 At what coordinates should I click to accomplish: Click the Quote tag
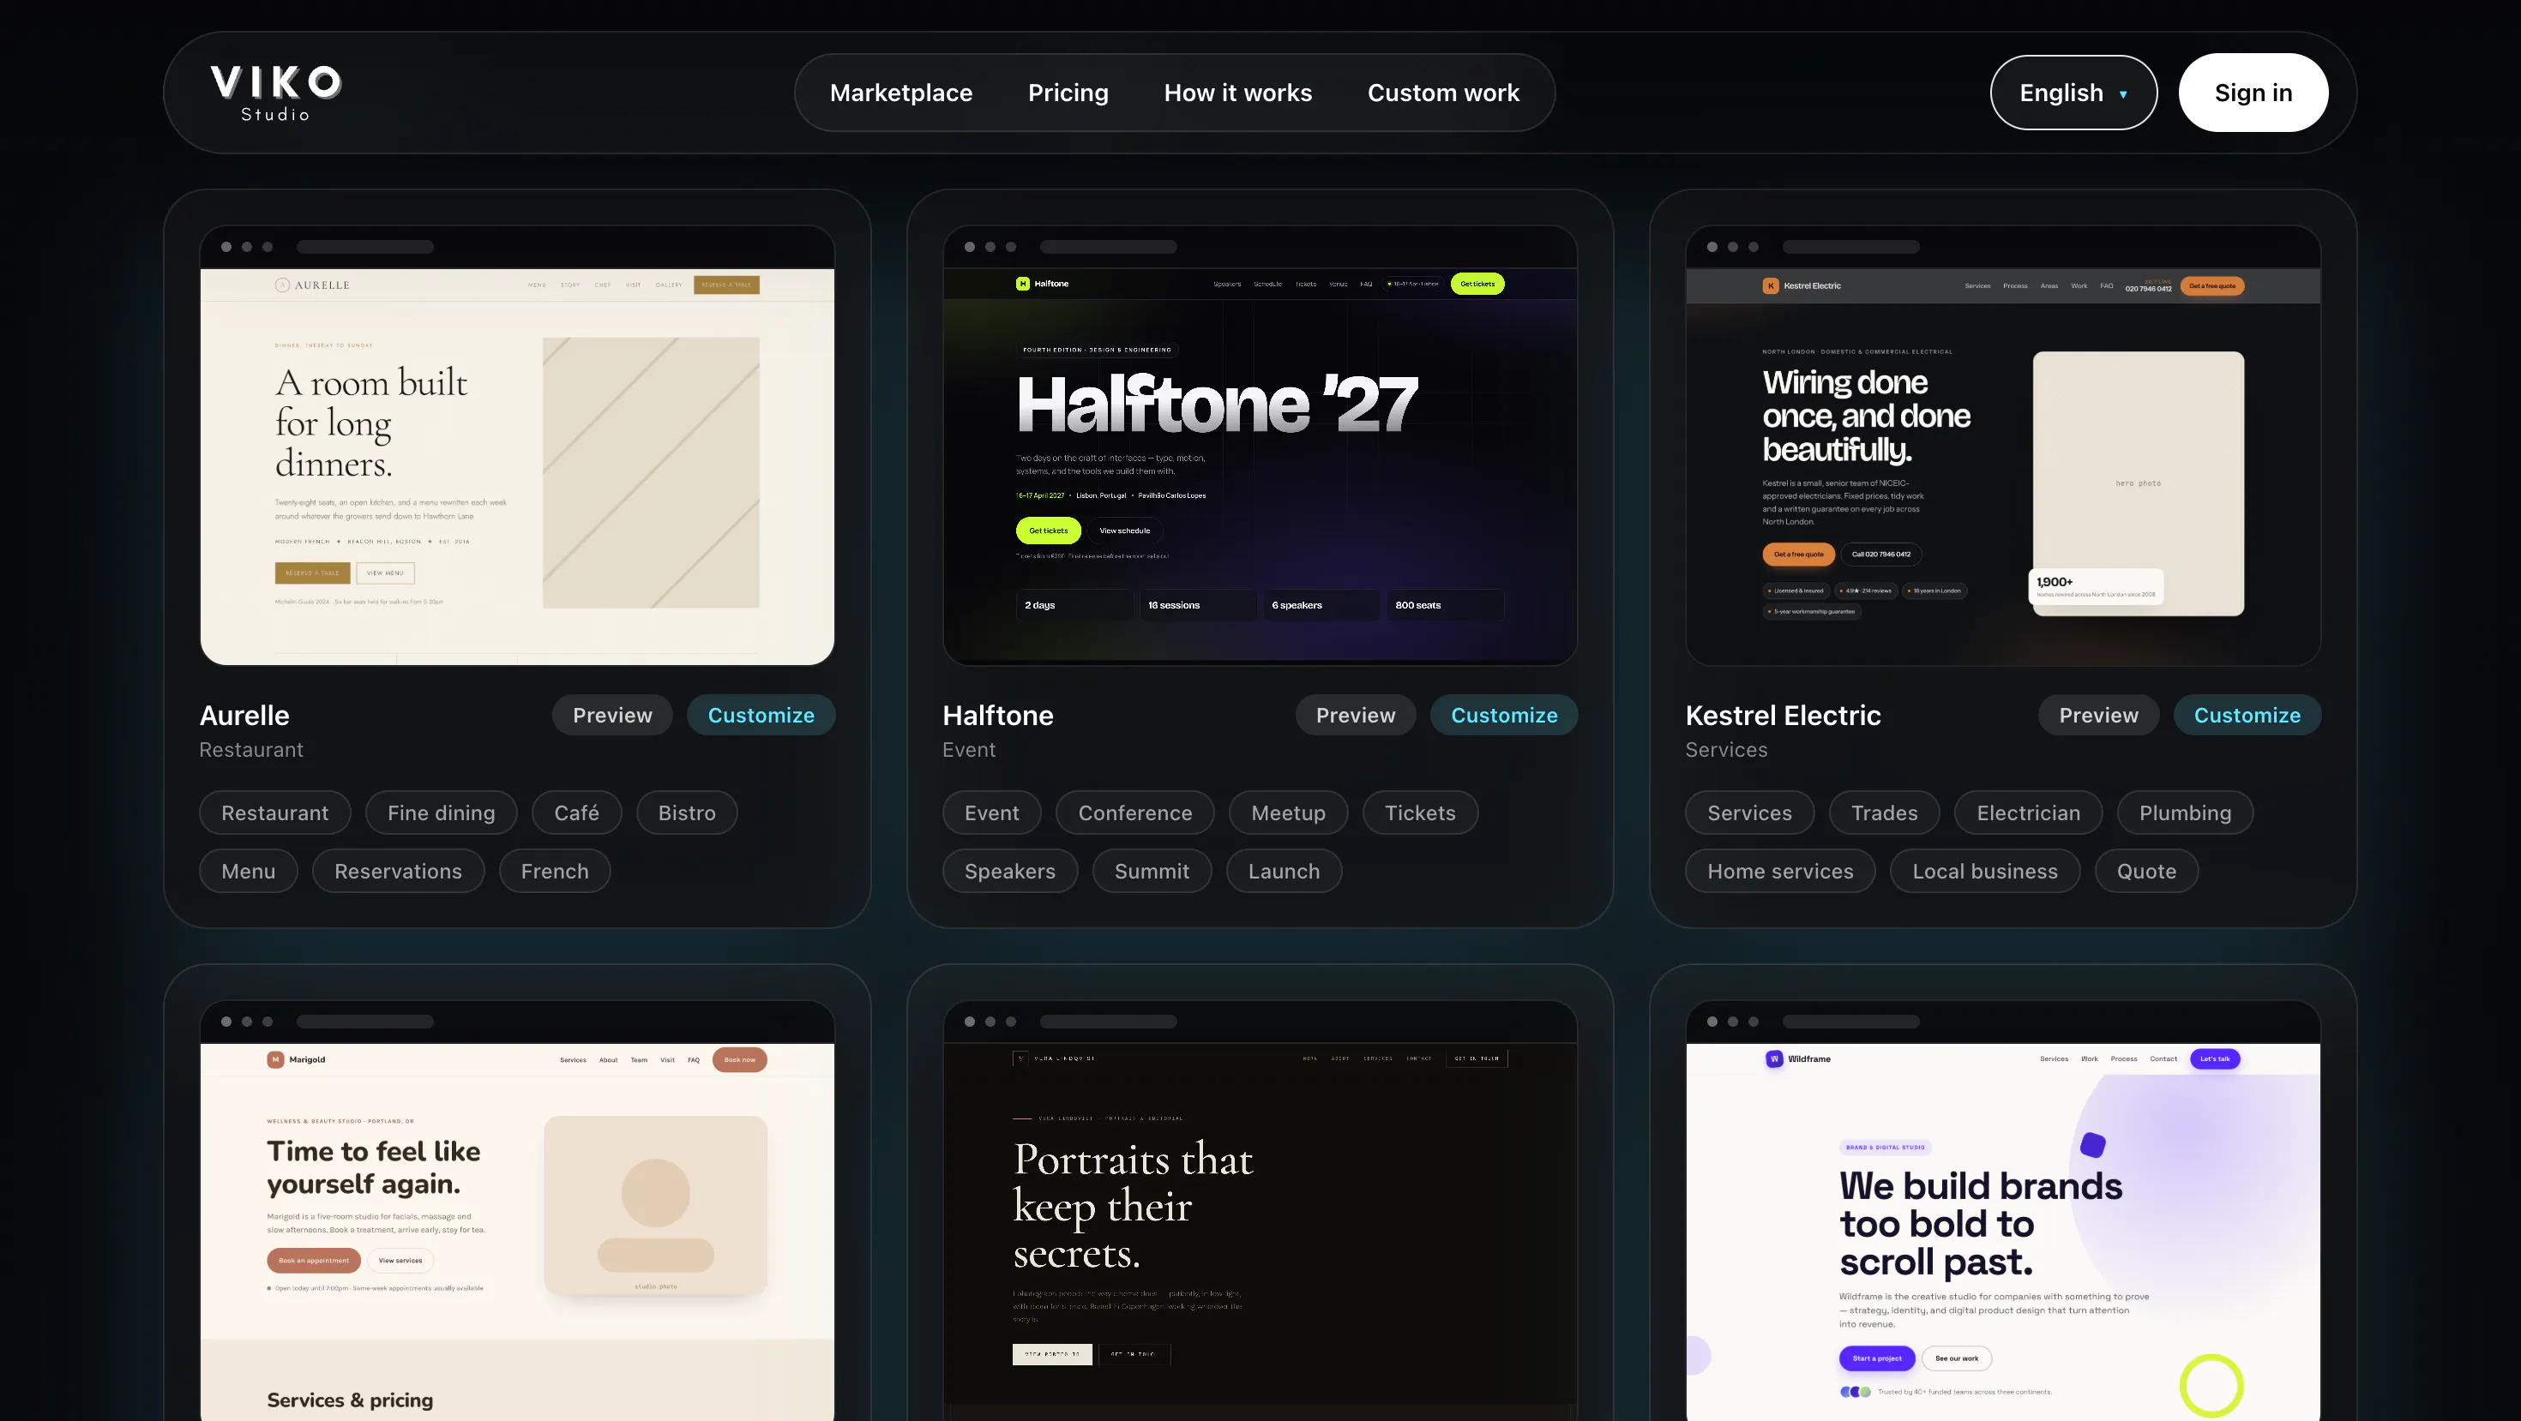[x=2146, y=872]
